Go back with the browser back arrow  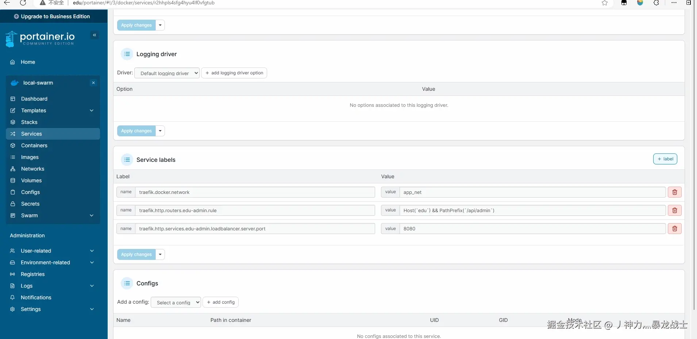[x=7, y=3]
